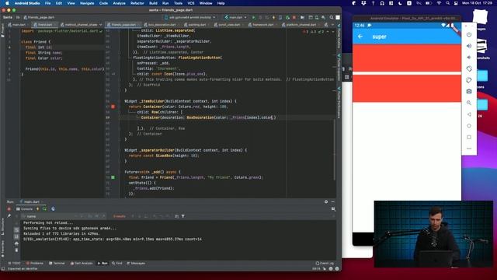This screenshot has height=280, width=497.
Task: Switch to platform_channel.dart editor tab
Action: pos(301,24)
